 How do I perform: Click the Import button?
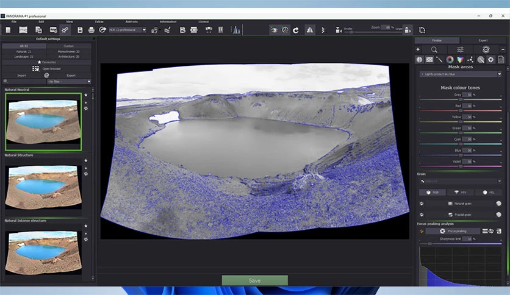tap(22, 76)
